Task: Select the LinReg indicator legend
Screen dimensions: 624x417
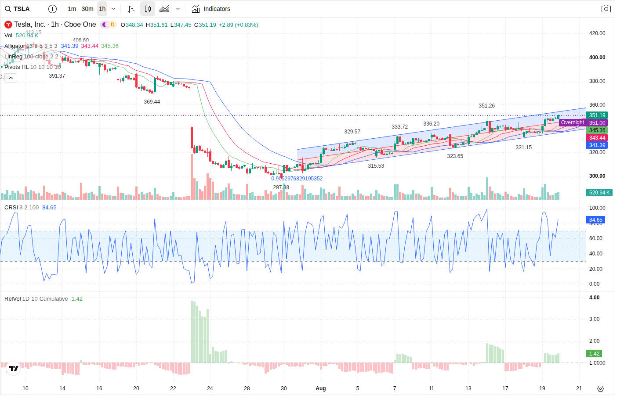Action: click(x=13, y=57)
